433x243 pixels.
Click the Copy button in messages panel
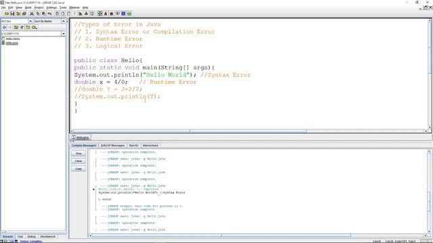click(x=78, y=169)
